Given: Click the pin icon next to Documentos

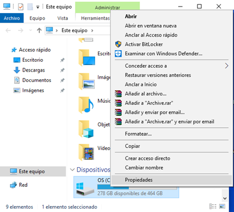Looking at the screenshot, I should 62,80.
